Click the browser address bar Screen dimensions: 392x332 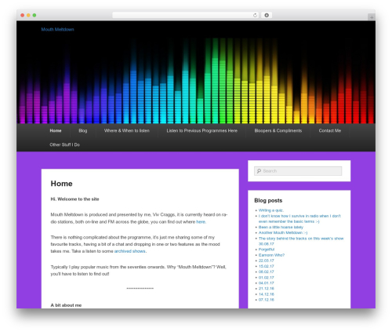click(x=185, y=16)
